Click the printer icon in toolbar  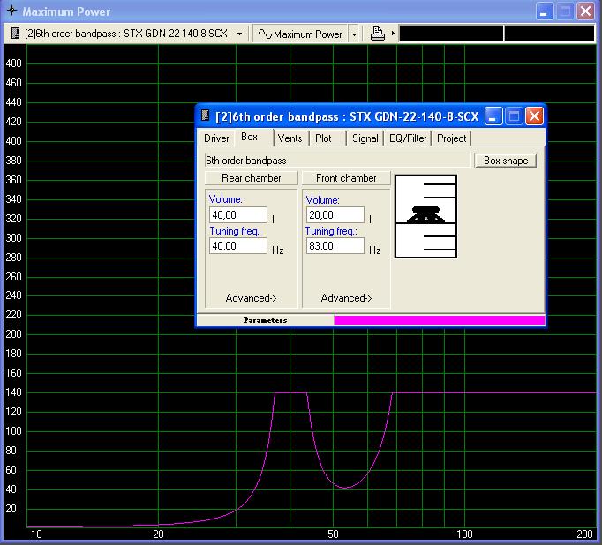[378, 34]
